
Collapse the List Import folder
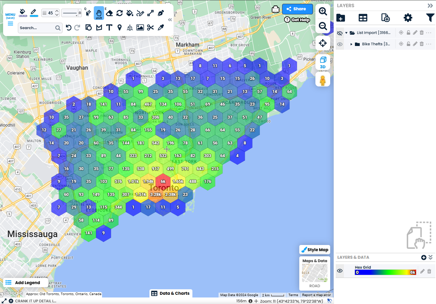click(346, 33)
